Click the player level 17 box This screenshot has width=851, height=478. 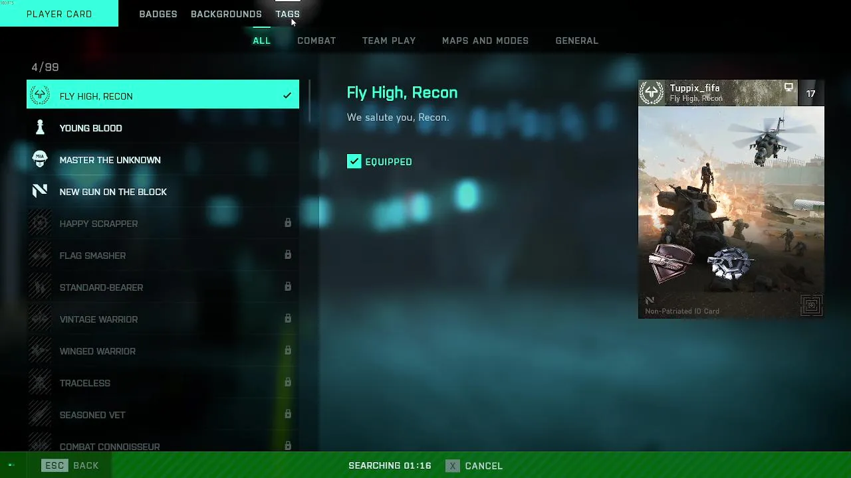point(810,94)
